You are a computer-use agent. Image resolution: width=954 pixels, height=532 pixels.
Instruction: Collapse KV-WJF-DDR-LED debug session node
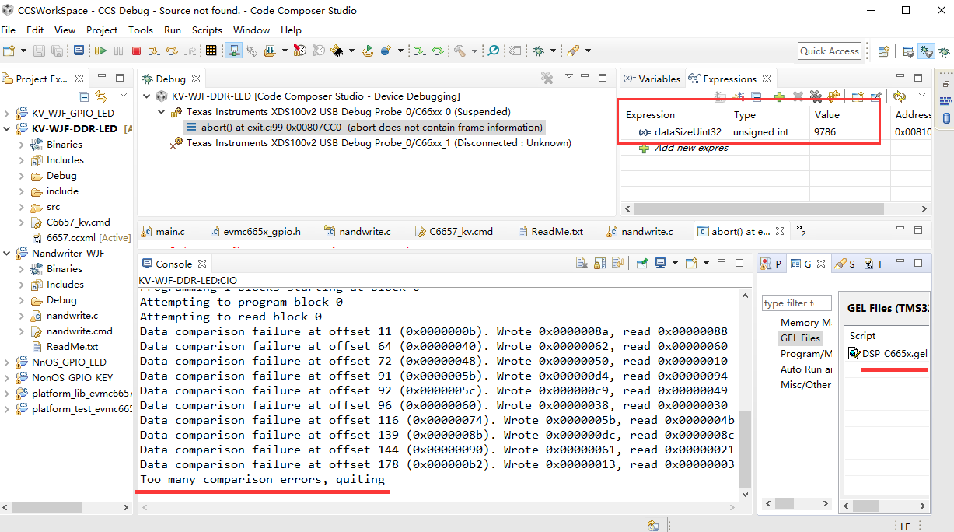pos(147,96)
